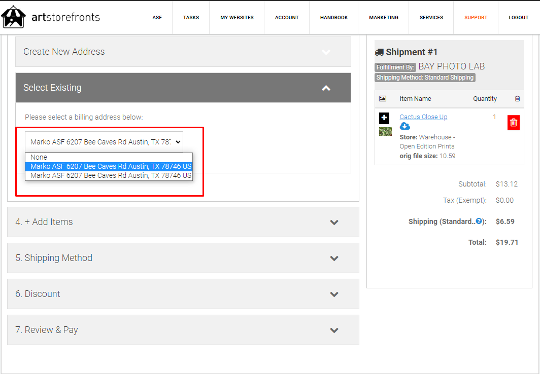Viewport: 540px width, 374px height.
Task: Click the Total amount $19.71
Action: coord(507,242)
